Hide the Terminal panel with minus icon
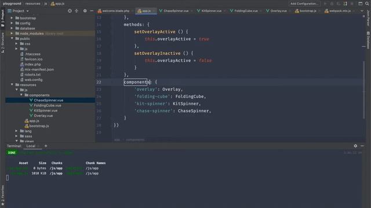371x208 pixels. (362, 146)
